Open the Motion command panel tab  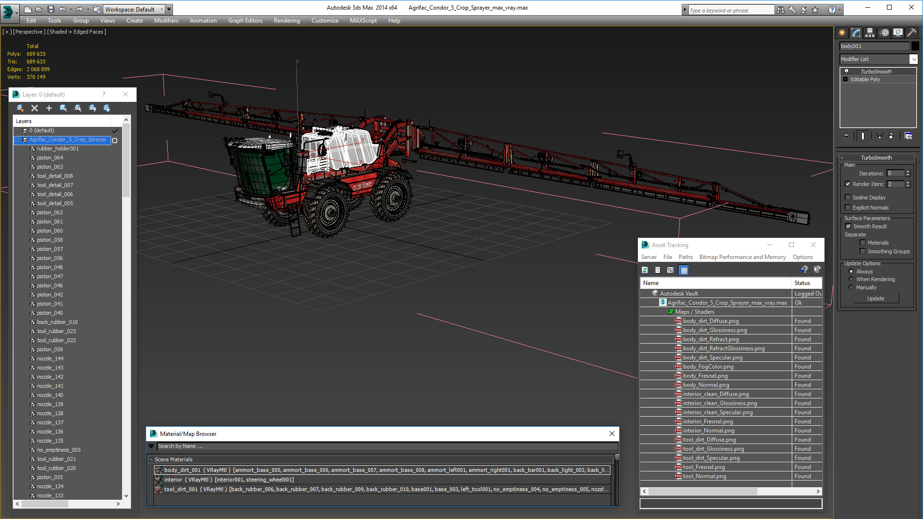(x=885, y=33)
